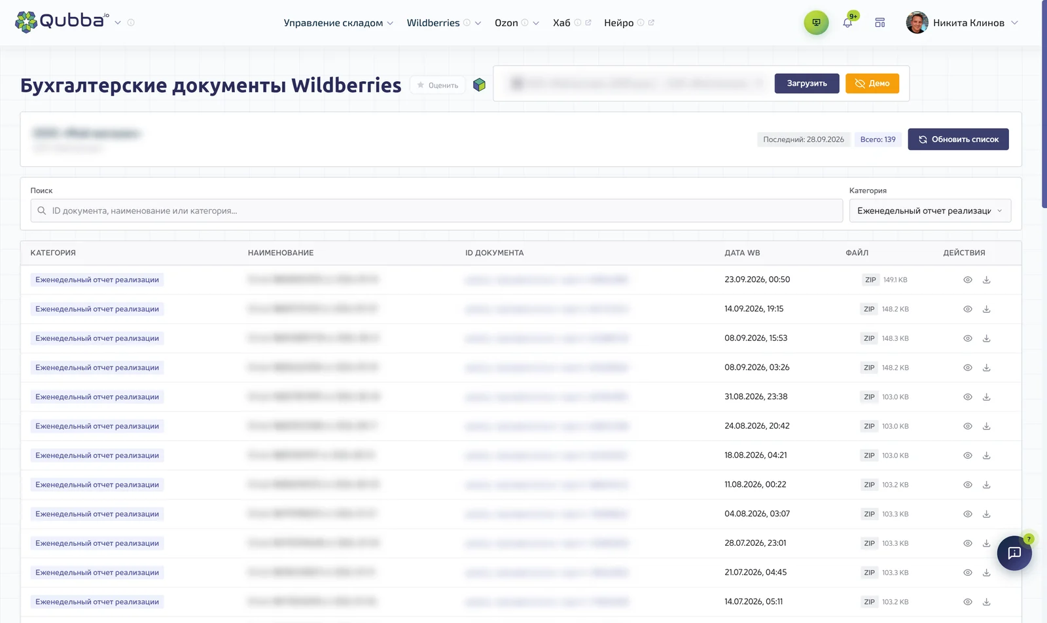Download the 31.08.2026 report archive
Viewport: 1047px width, 623px height.
pyautogui.click(x=986, y=397)
